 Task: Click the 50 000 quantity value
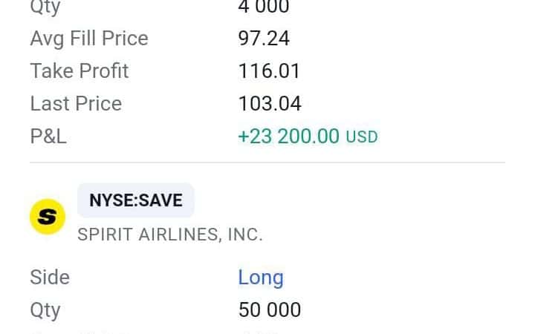[270, 310]
